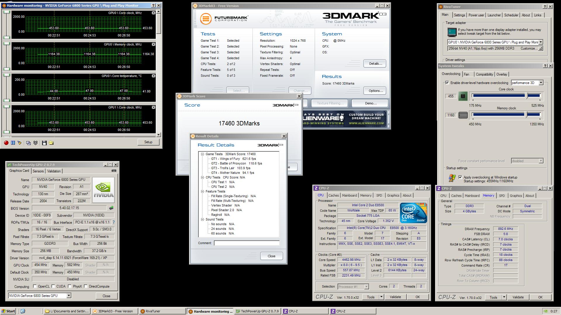The height and width of the screenshot is (315, 561).
Task: Open the Power user tab in RivaTuner
Action: click(x=476, y=15)
